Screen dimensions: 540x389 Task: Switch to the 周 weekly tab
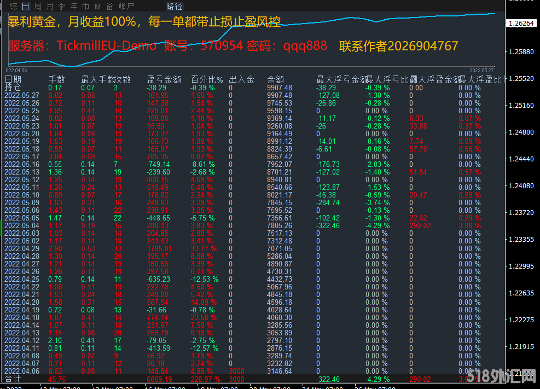pyautogui.click(x=38, y=6)
